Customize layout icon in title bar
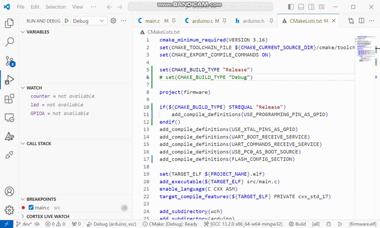 pos(322,7)
